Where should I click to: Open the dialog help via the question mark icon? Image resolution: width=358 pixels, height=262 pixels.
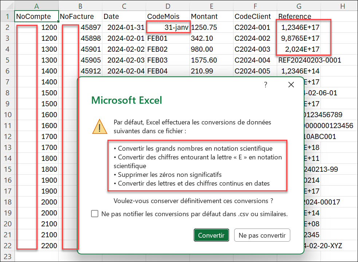point(265,84)
